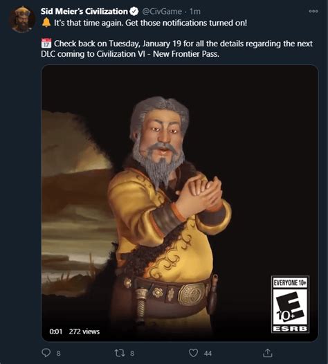Viewport: 328px width, 364px height.
Task: Click the 44 likes count
Action: pyautogui.click(x=208, y=354)
